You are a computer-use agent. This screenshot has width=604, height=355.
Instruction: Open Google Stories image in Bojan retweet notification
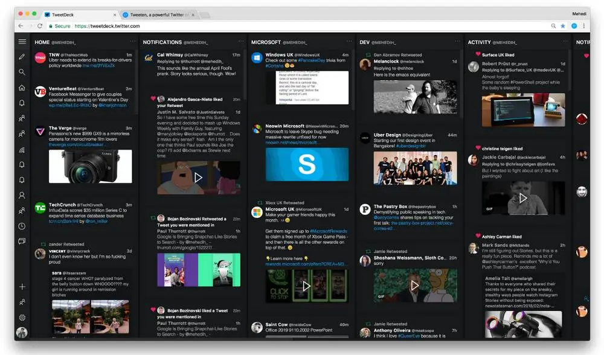pos(198,269)
